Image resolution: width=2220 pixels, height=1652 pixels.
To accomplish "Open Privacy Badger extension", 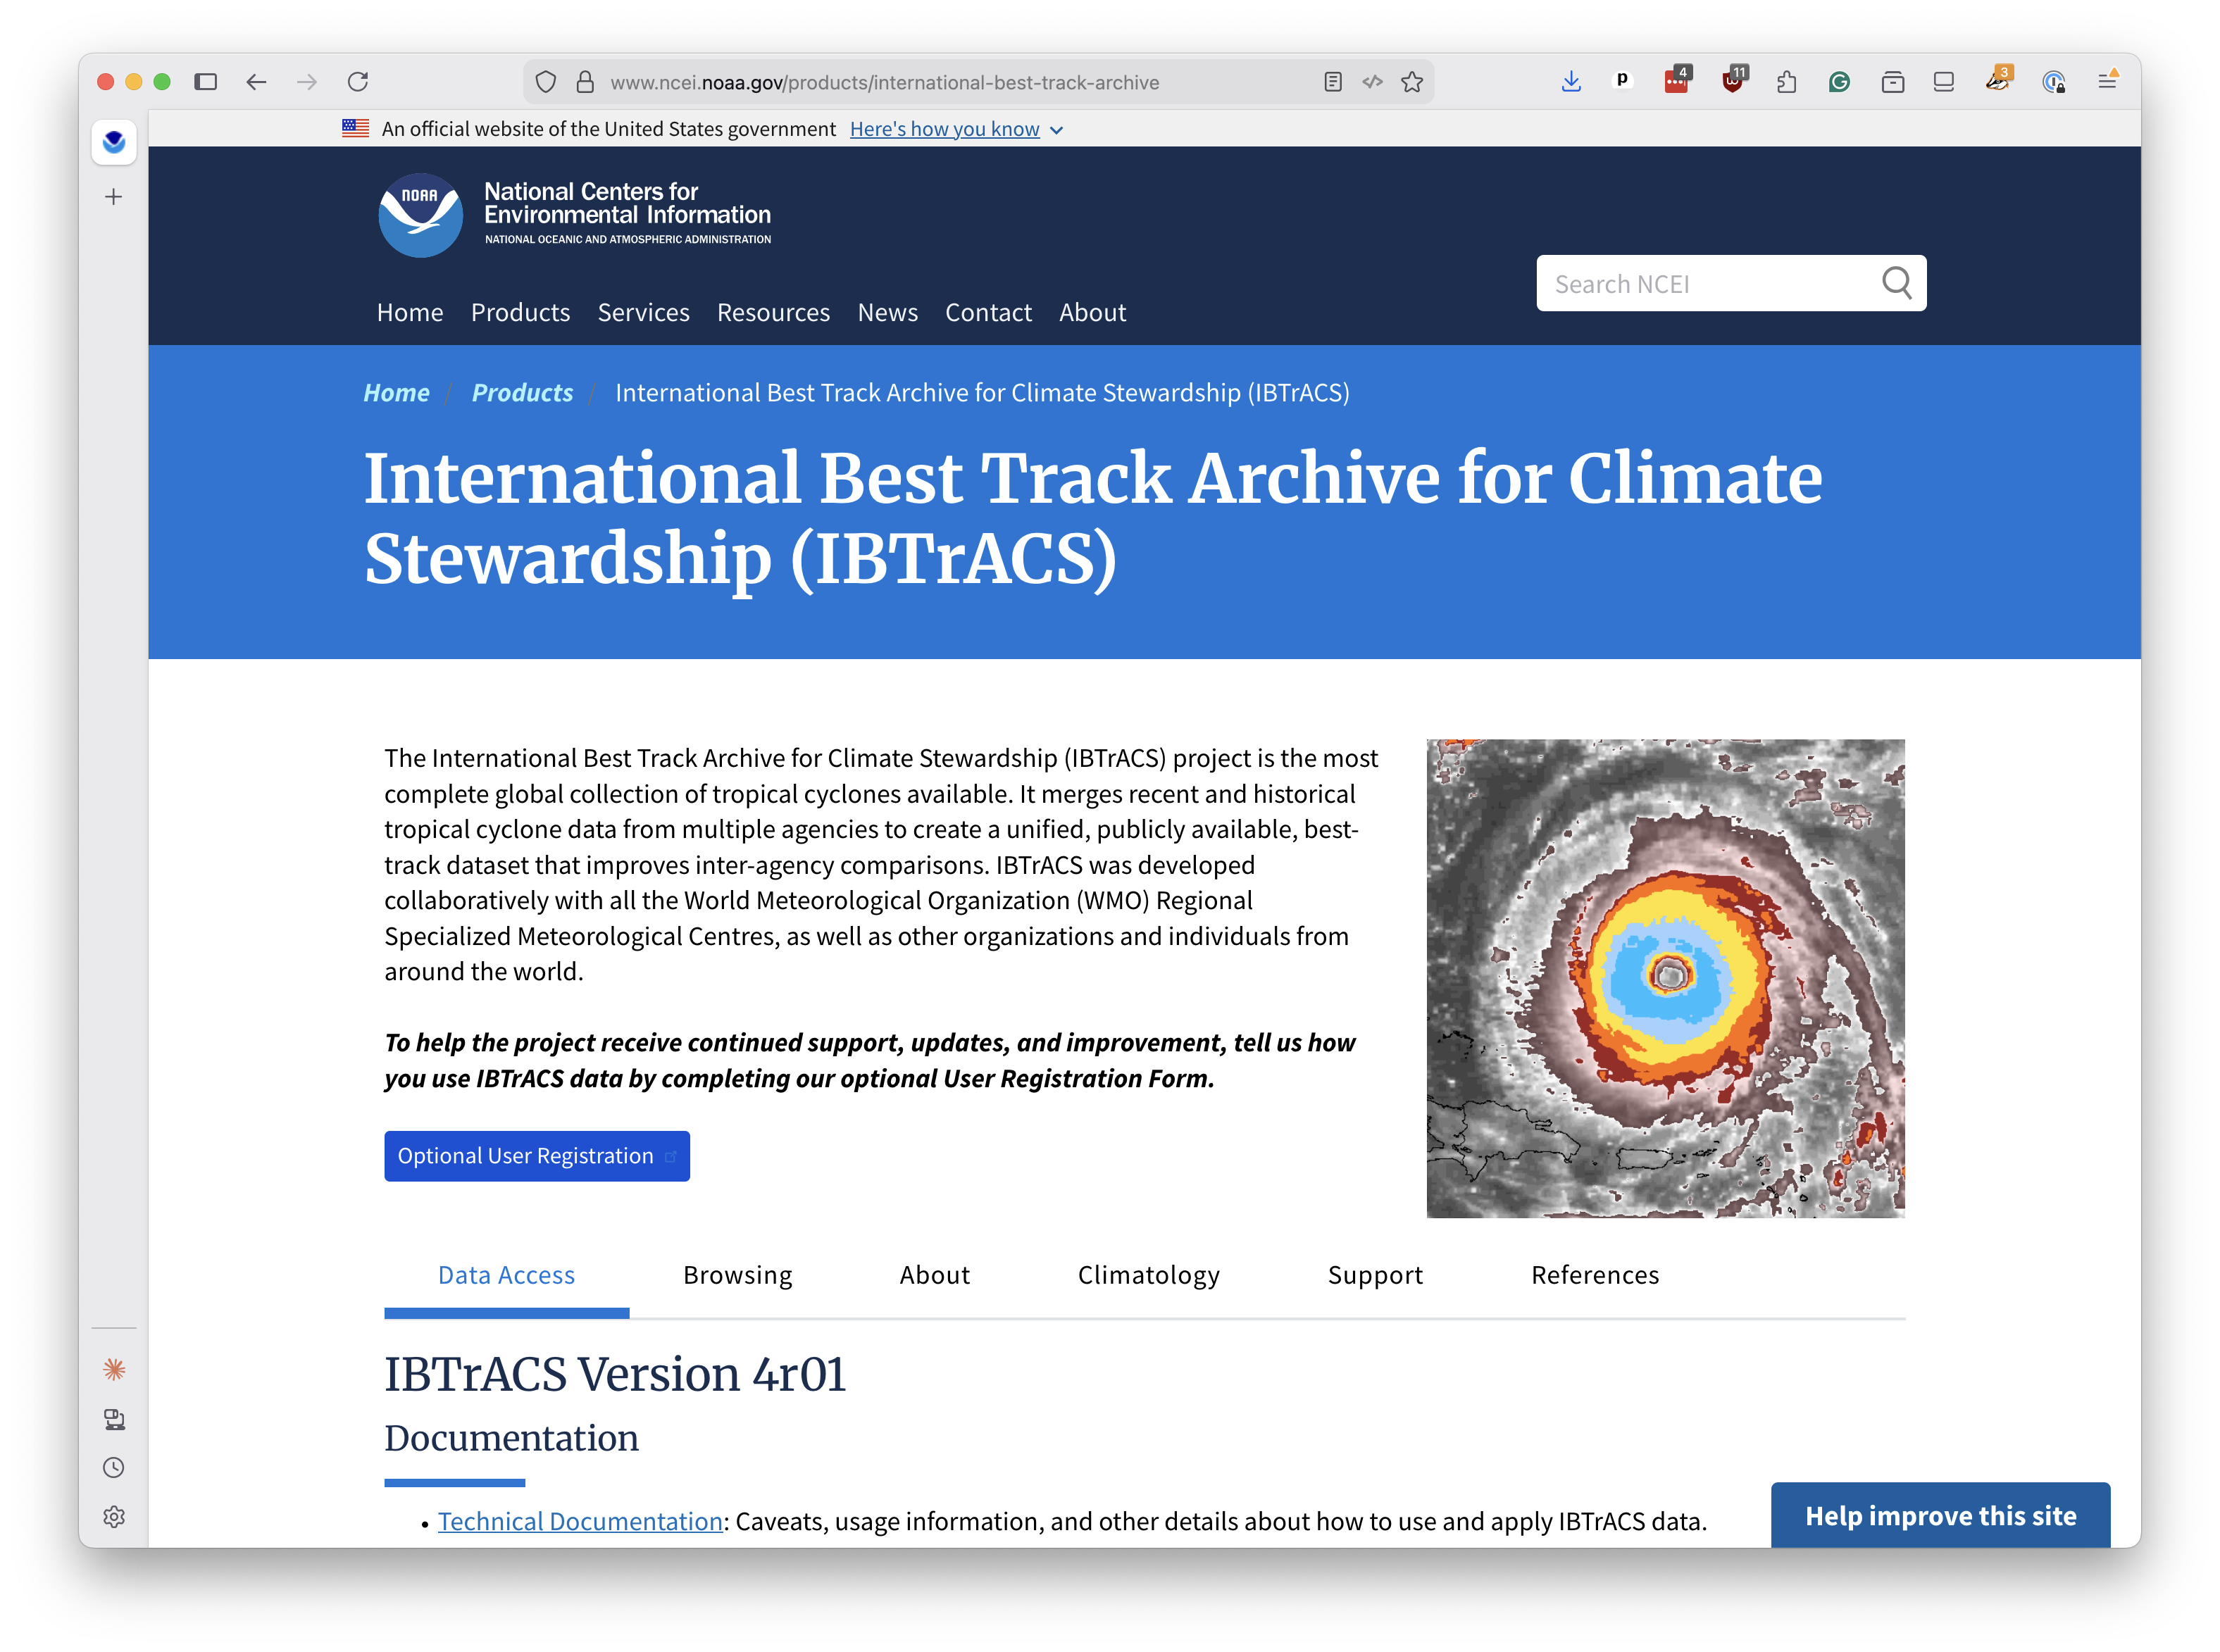I will (1998, 82).
